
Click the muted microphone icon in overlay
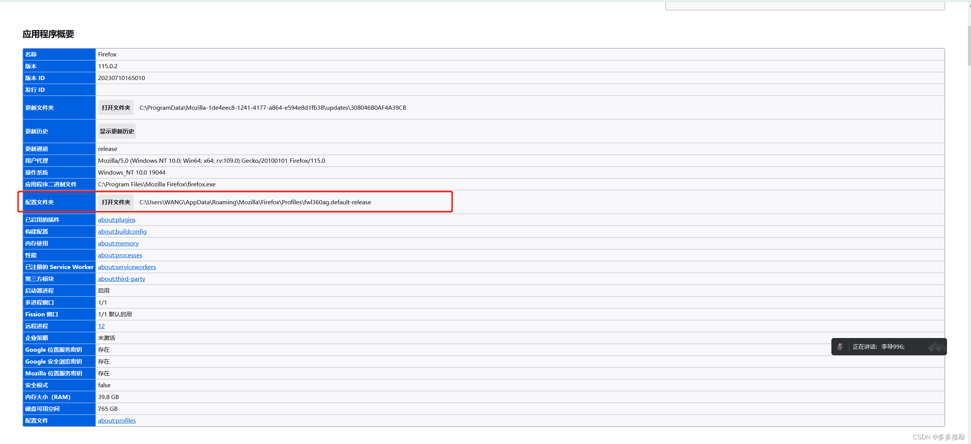[x=840, y=346]
